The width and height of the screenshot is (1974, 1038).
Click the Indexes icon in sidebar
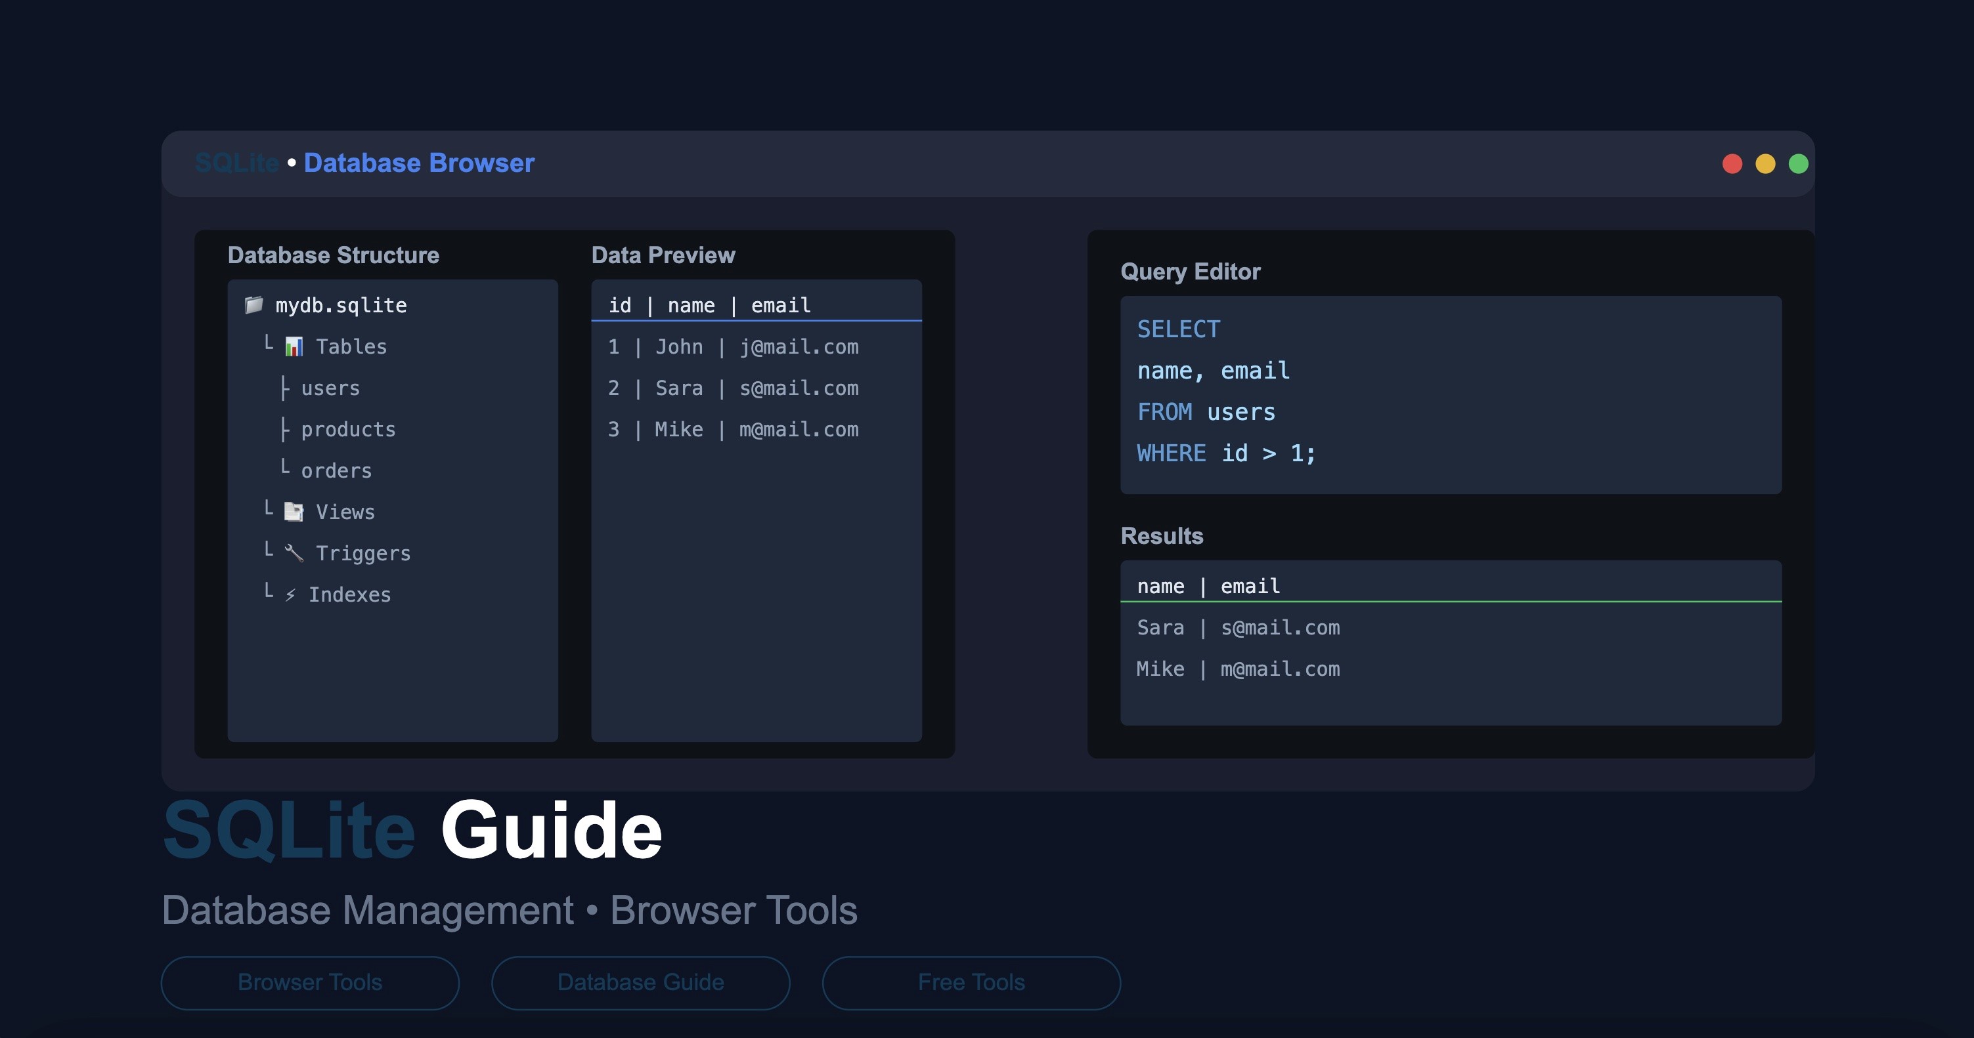tap(290, 594)
